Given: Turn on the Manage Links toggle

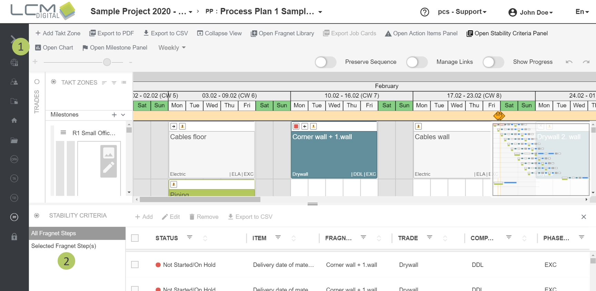Looking at the screenshot, I should tap(417, 62).
